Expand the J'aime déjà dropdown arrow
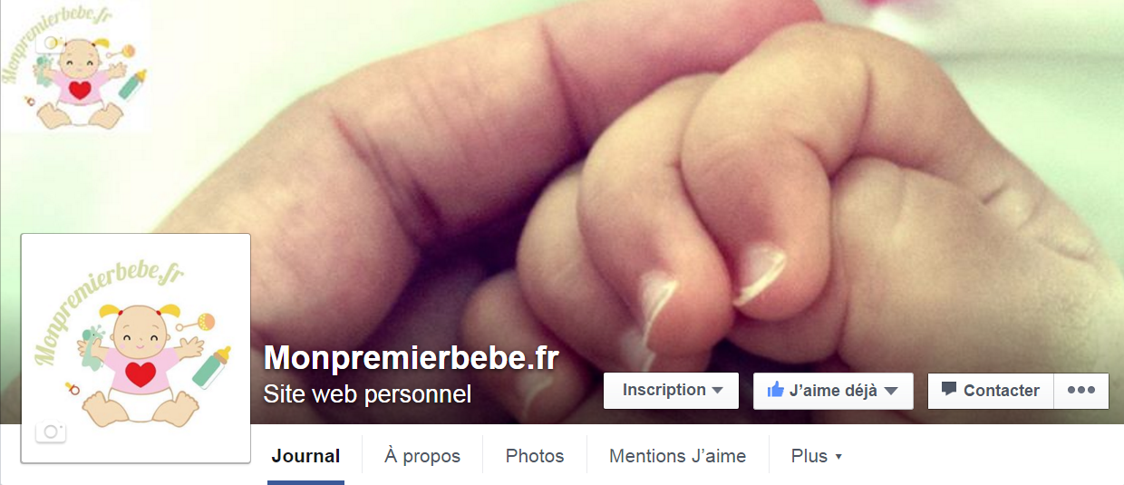The image size is (1124, 485). tap(891, 392)
